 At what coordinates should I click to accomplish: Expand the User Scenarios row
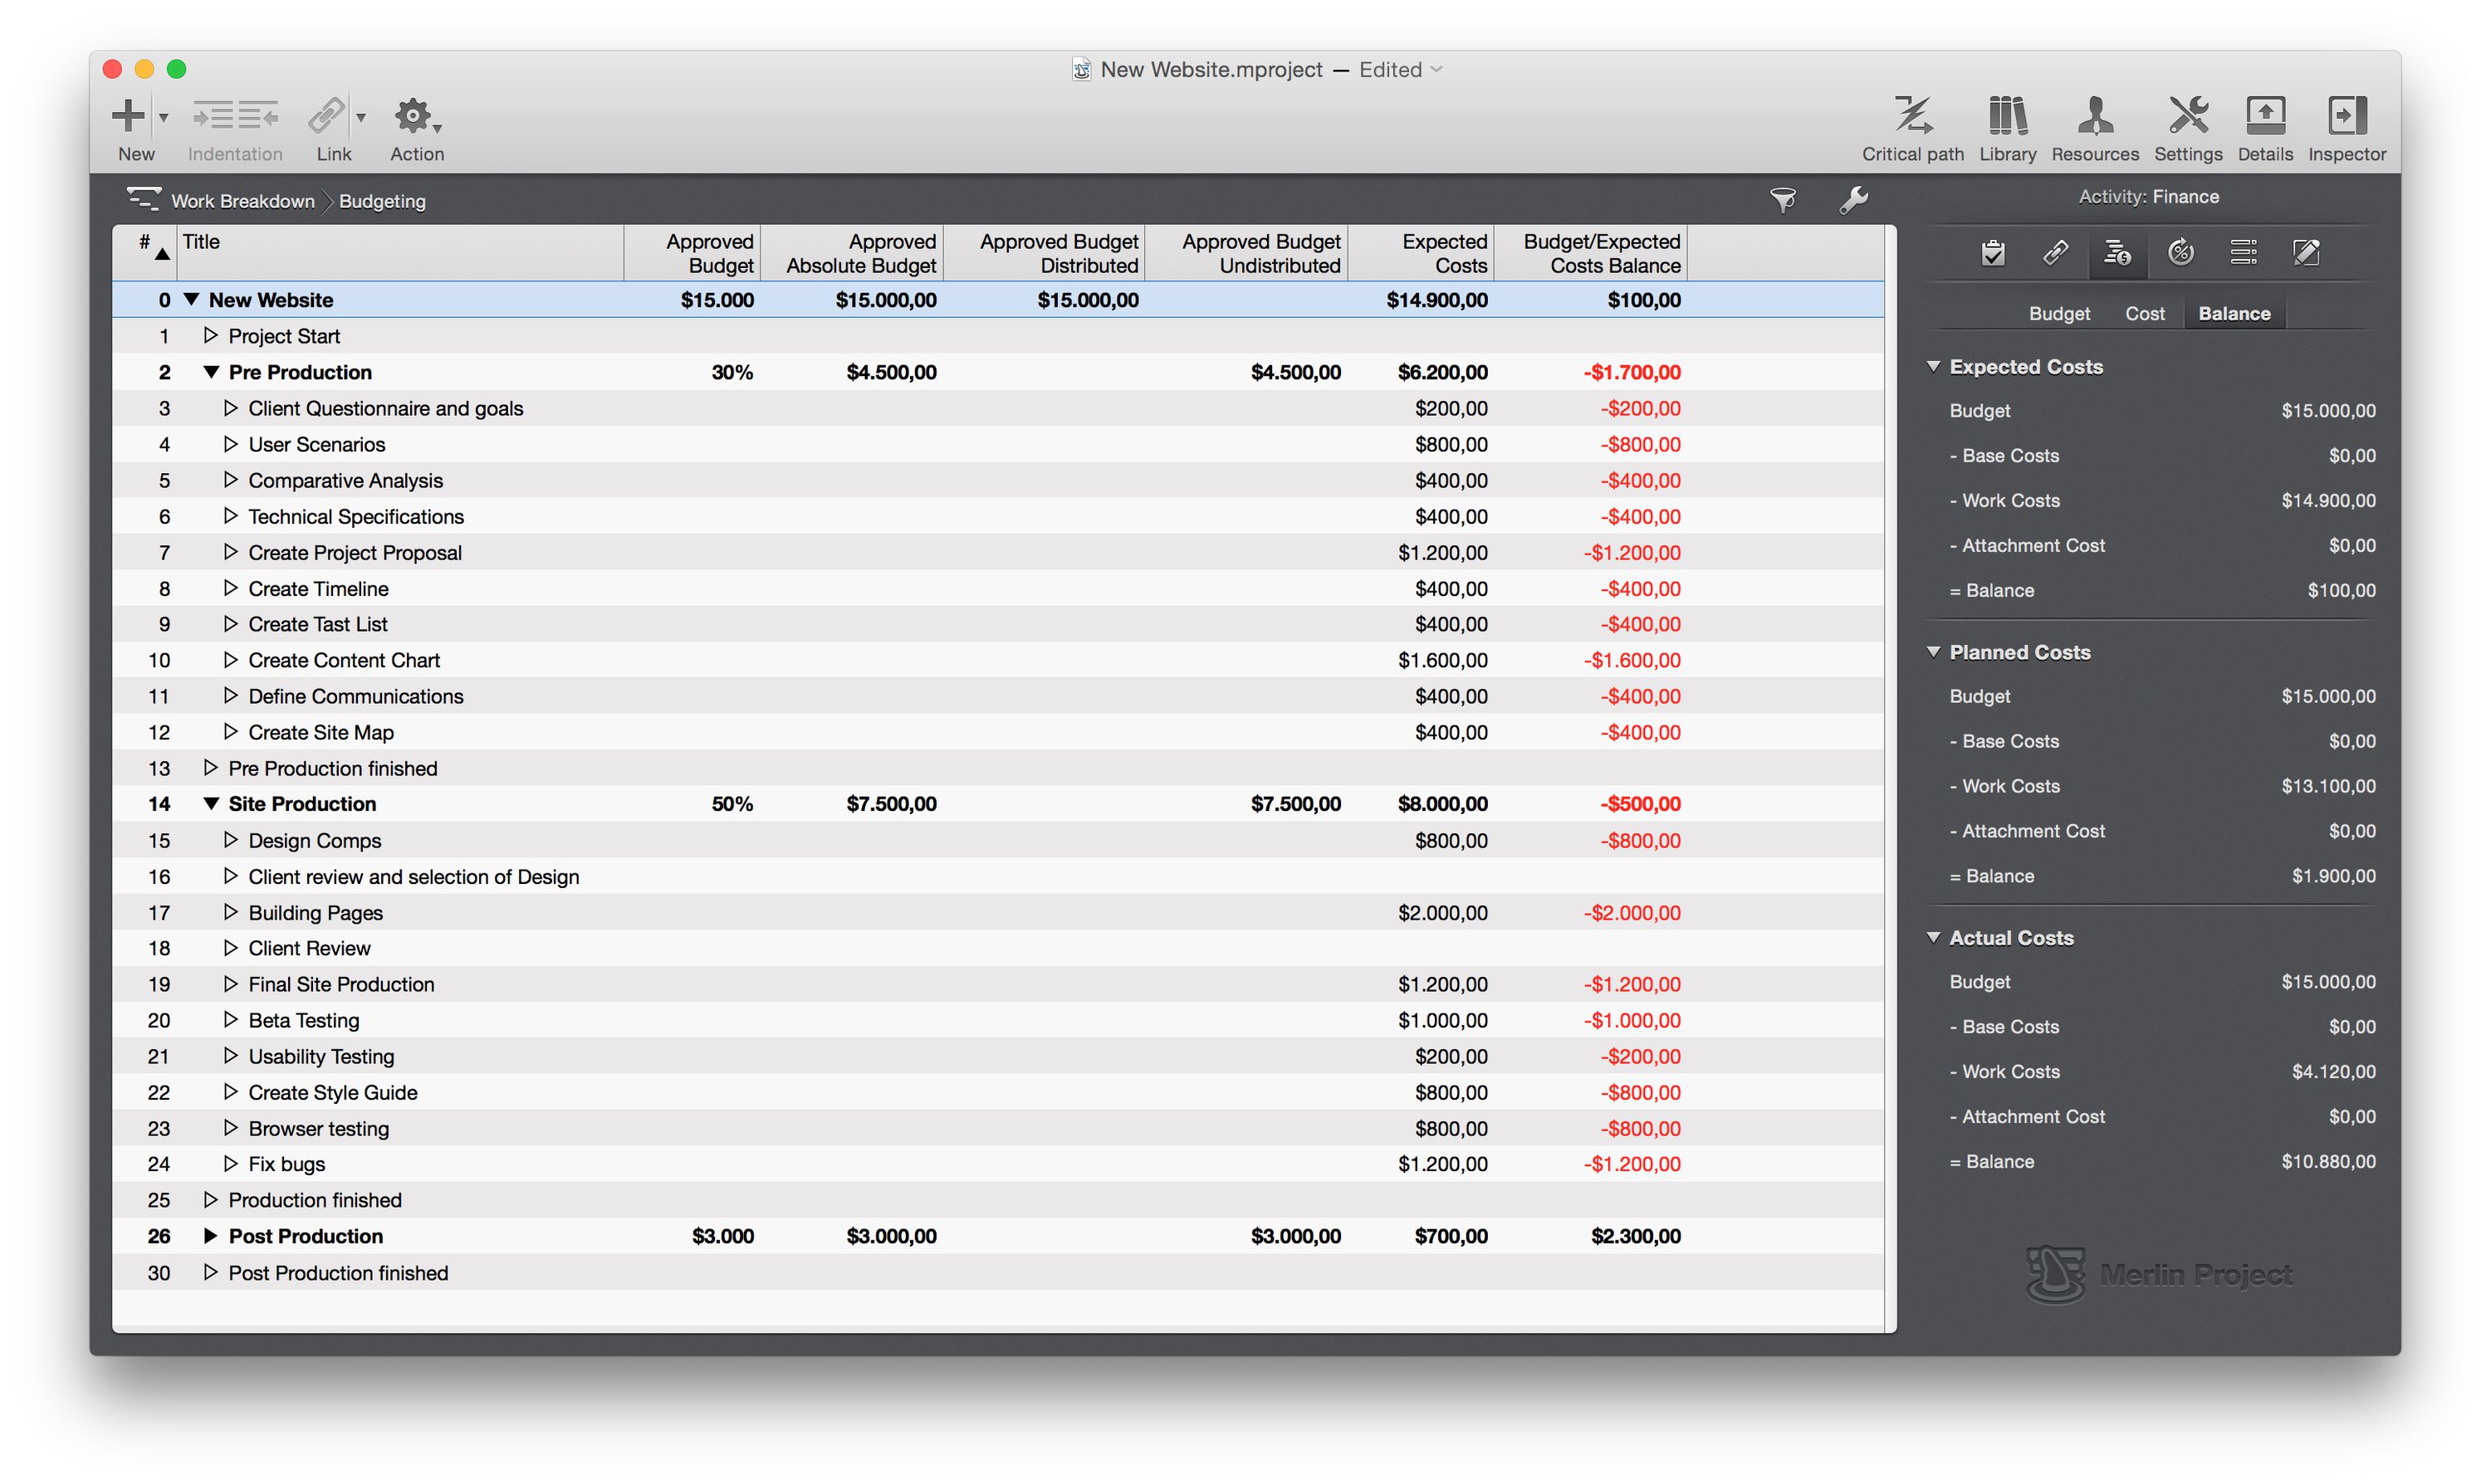231,444
